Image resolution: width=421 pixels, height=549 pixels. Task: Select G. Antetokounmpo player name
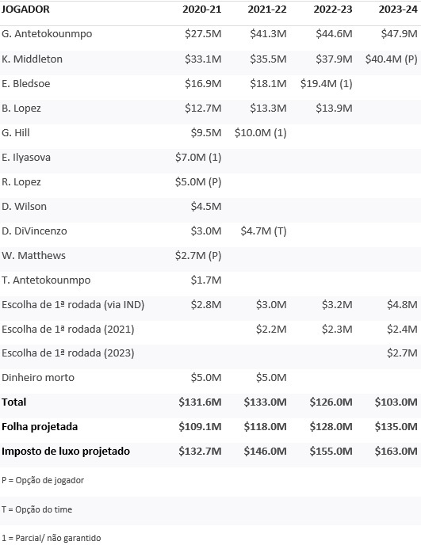pos(47,34)
